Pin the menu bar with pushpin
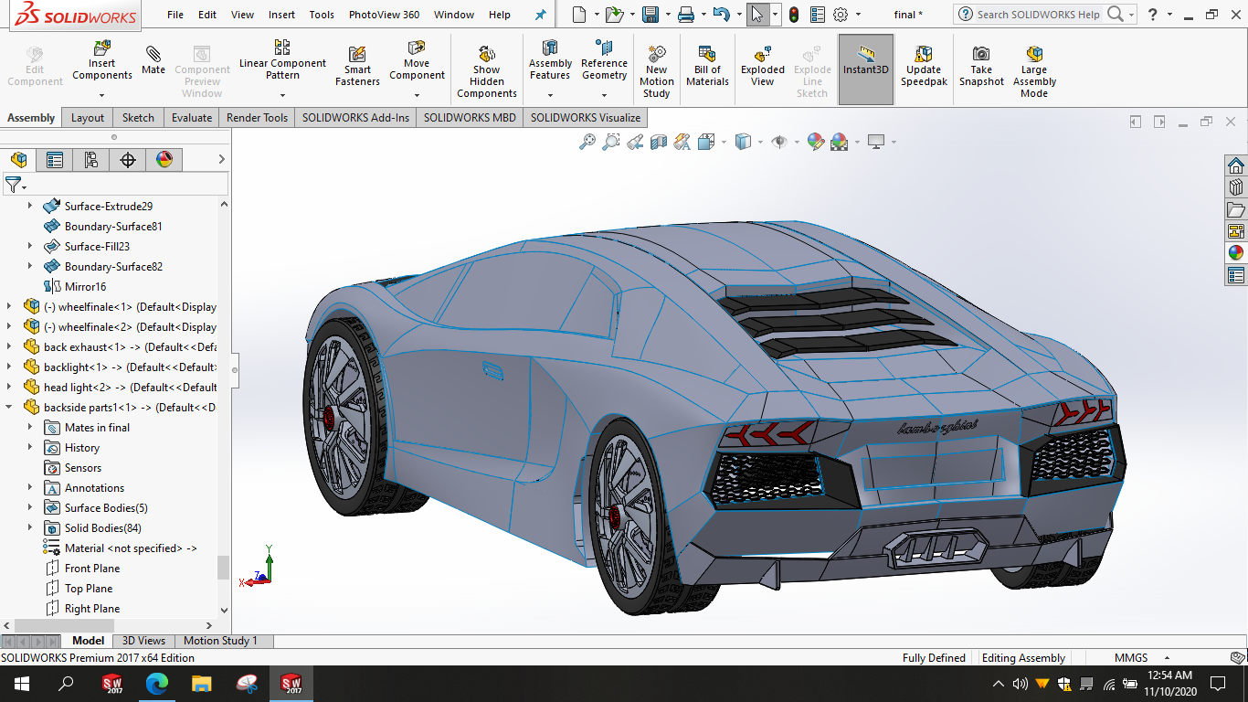This screenshot has width=1248, height=702. 540,15
